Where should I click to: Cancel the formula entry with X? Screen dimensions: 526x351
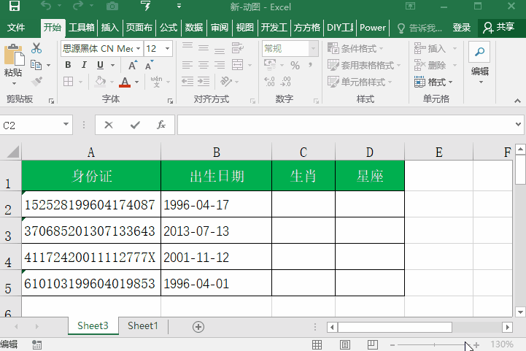tap(109, 126)
